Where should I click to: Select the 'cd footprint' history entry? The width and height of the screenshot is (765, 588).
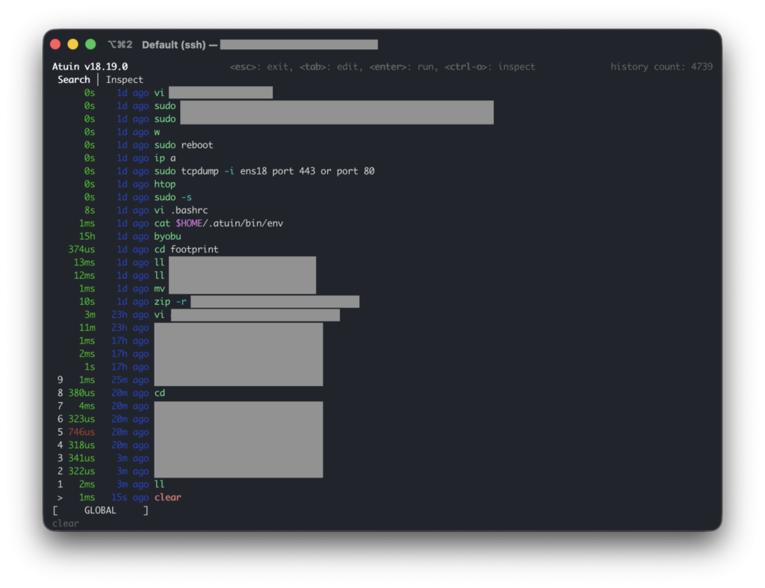click(186, 250)
